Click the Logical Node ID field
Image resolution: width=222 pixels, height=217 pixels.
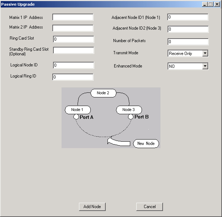point(73,65)
